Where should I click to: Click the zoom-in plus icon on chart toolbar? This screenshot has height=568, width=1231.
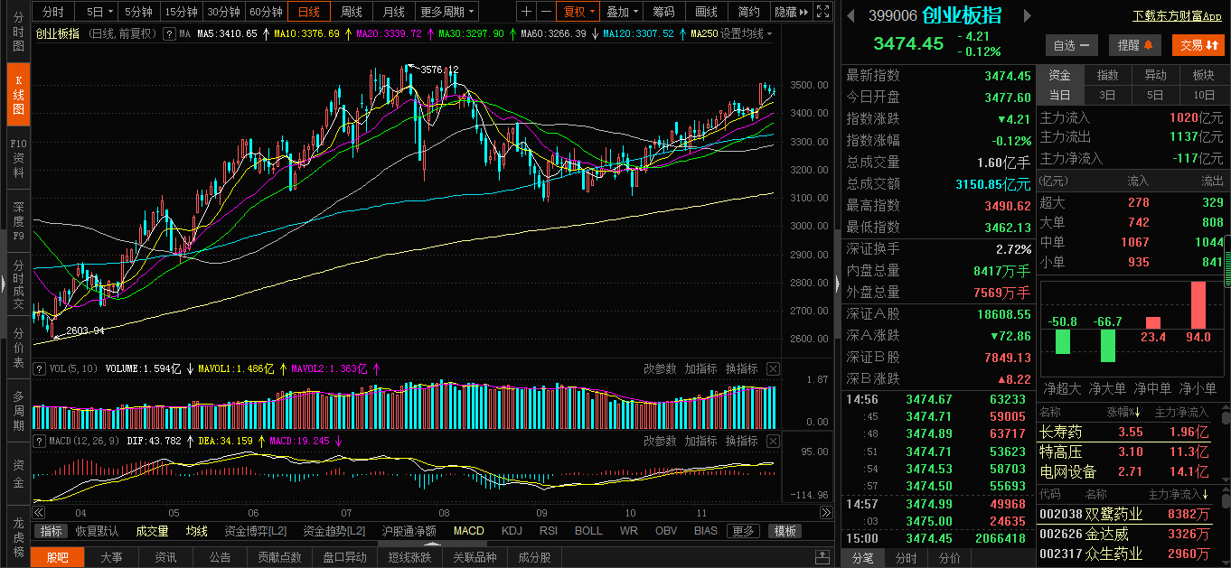(527, 12)
